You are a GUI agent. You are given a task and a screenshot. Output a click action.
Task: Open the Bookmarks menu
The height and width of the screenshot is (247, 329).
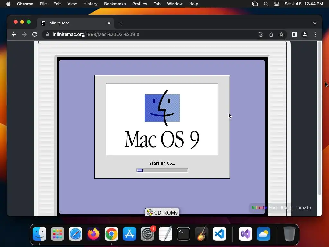(x=115, y=4)
